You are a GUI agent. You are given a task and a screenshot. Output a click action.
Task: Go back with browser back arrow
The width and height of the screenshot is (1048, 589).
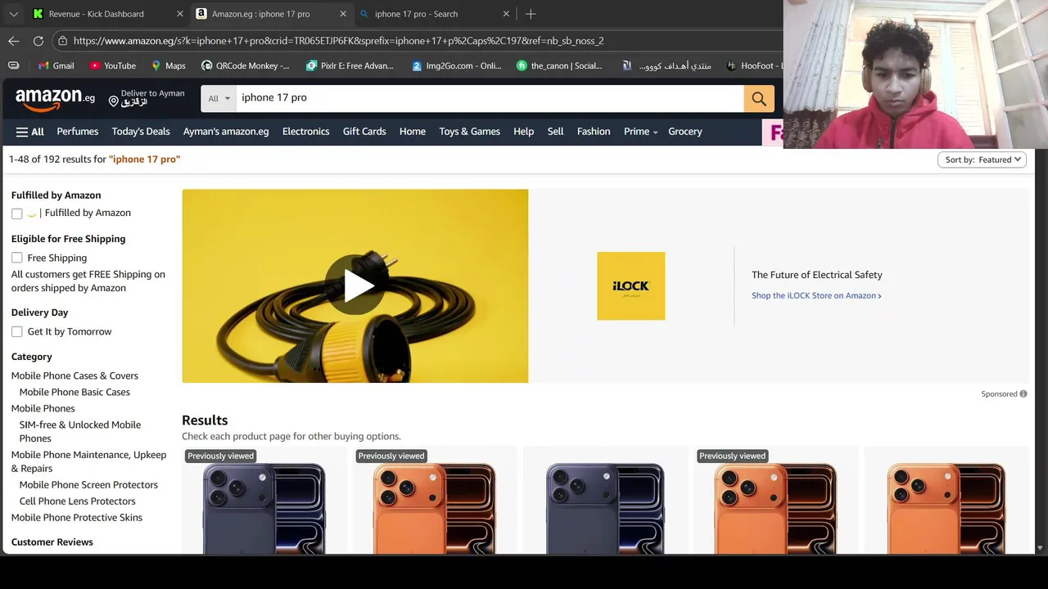point(14,41)
